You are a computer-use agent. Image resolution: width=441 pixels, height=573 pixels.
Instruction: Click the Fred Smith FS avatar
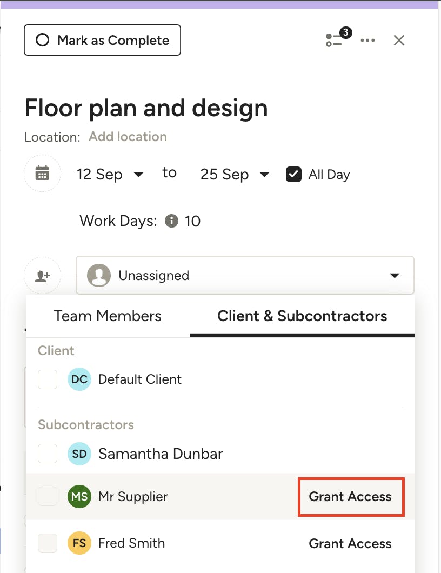pos(79,543)
